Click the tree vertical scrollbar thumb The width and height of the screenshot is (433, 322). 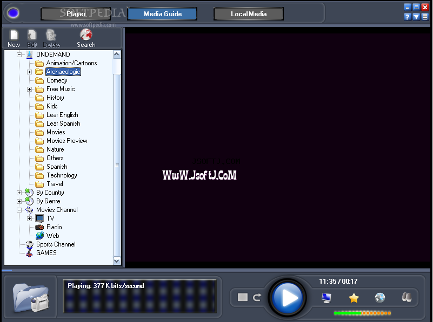[117, 165]
